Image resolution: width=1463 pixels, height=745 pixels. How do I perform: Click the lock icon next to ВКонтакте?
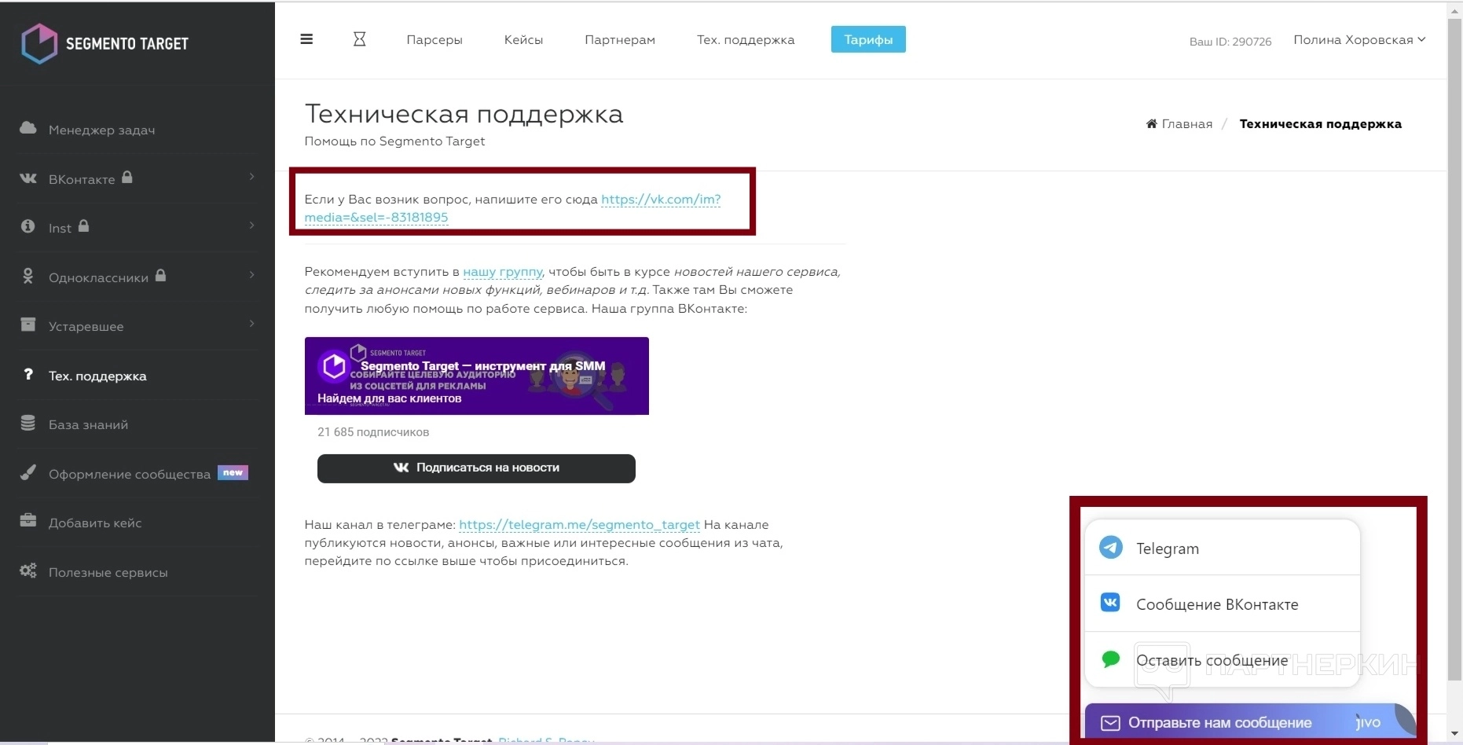pos(127,178)
